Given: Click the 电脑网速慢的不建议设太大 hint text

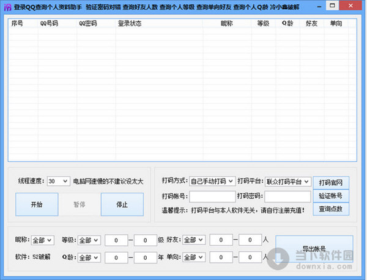Looking at the screenshot, I should (x=108, y=181).
